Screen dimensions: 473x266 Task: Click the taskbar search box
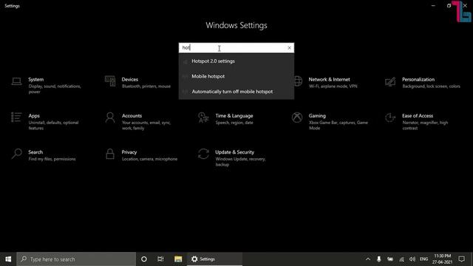[76, 259]
